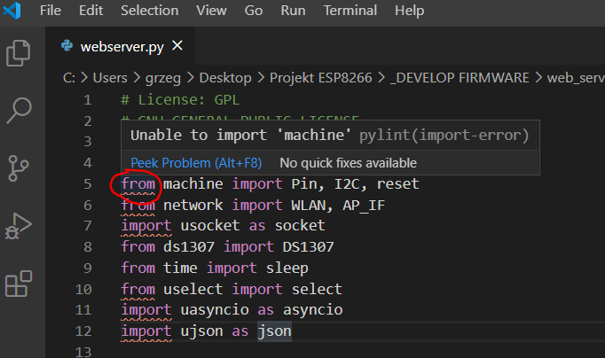Click Peek Problem (Alt+F8) link
Viewport: 605px width, 358px height.
(x=196, y=163)
